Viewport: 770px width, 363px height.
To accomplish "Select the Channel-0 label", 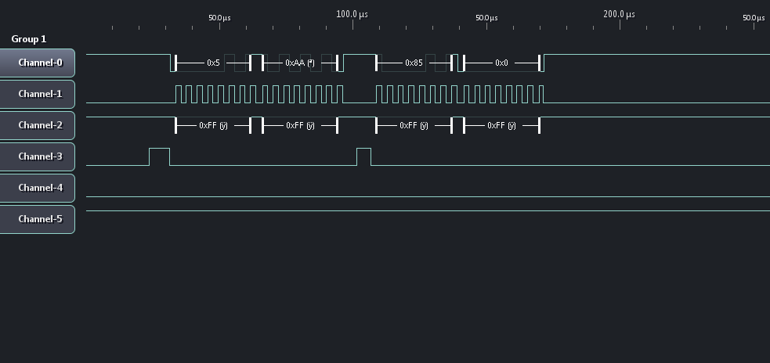I will point(37,63).
